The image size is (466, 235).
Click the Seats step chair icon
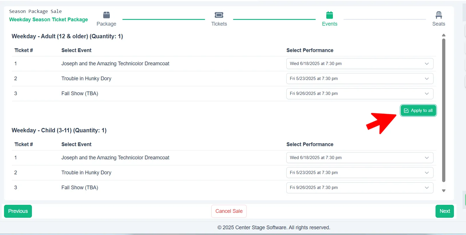coord(439,15)
